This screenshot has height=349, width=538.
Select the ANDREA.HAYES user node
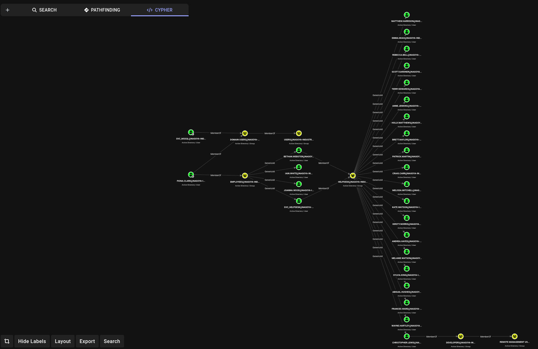pyautogui.click(x=407, y=235)
